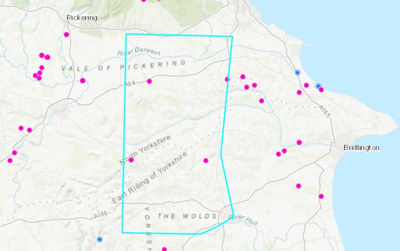This screenshot has height=251, width=400.
Task: Click the magenta marker beside North Yorkshire label
Action: [131, 160]
